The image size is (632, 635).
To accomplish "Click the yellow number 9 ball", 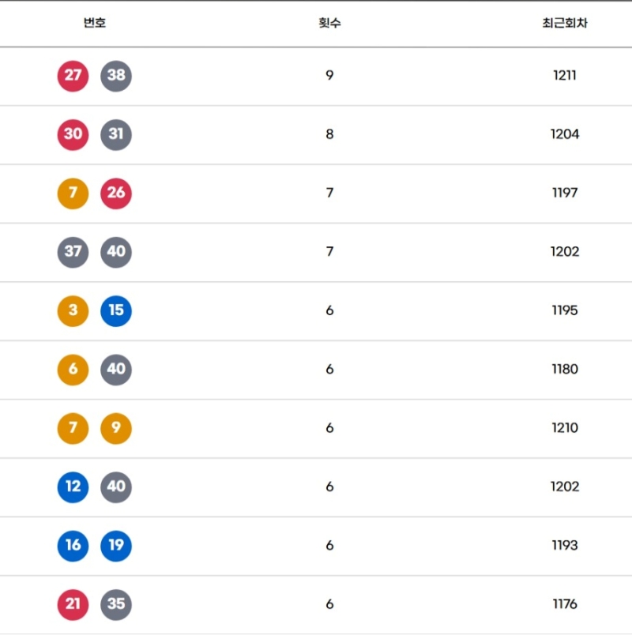I will [x=116, y=428].
